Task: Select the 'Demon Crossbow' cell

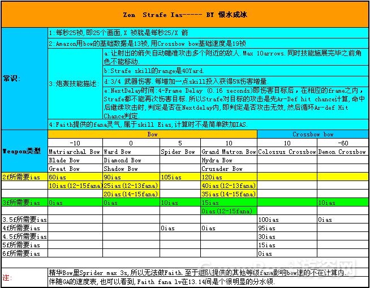Action: tap(343, 152)
